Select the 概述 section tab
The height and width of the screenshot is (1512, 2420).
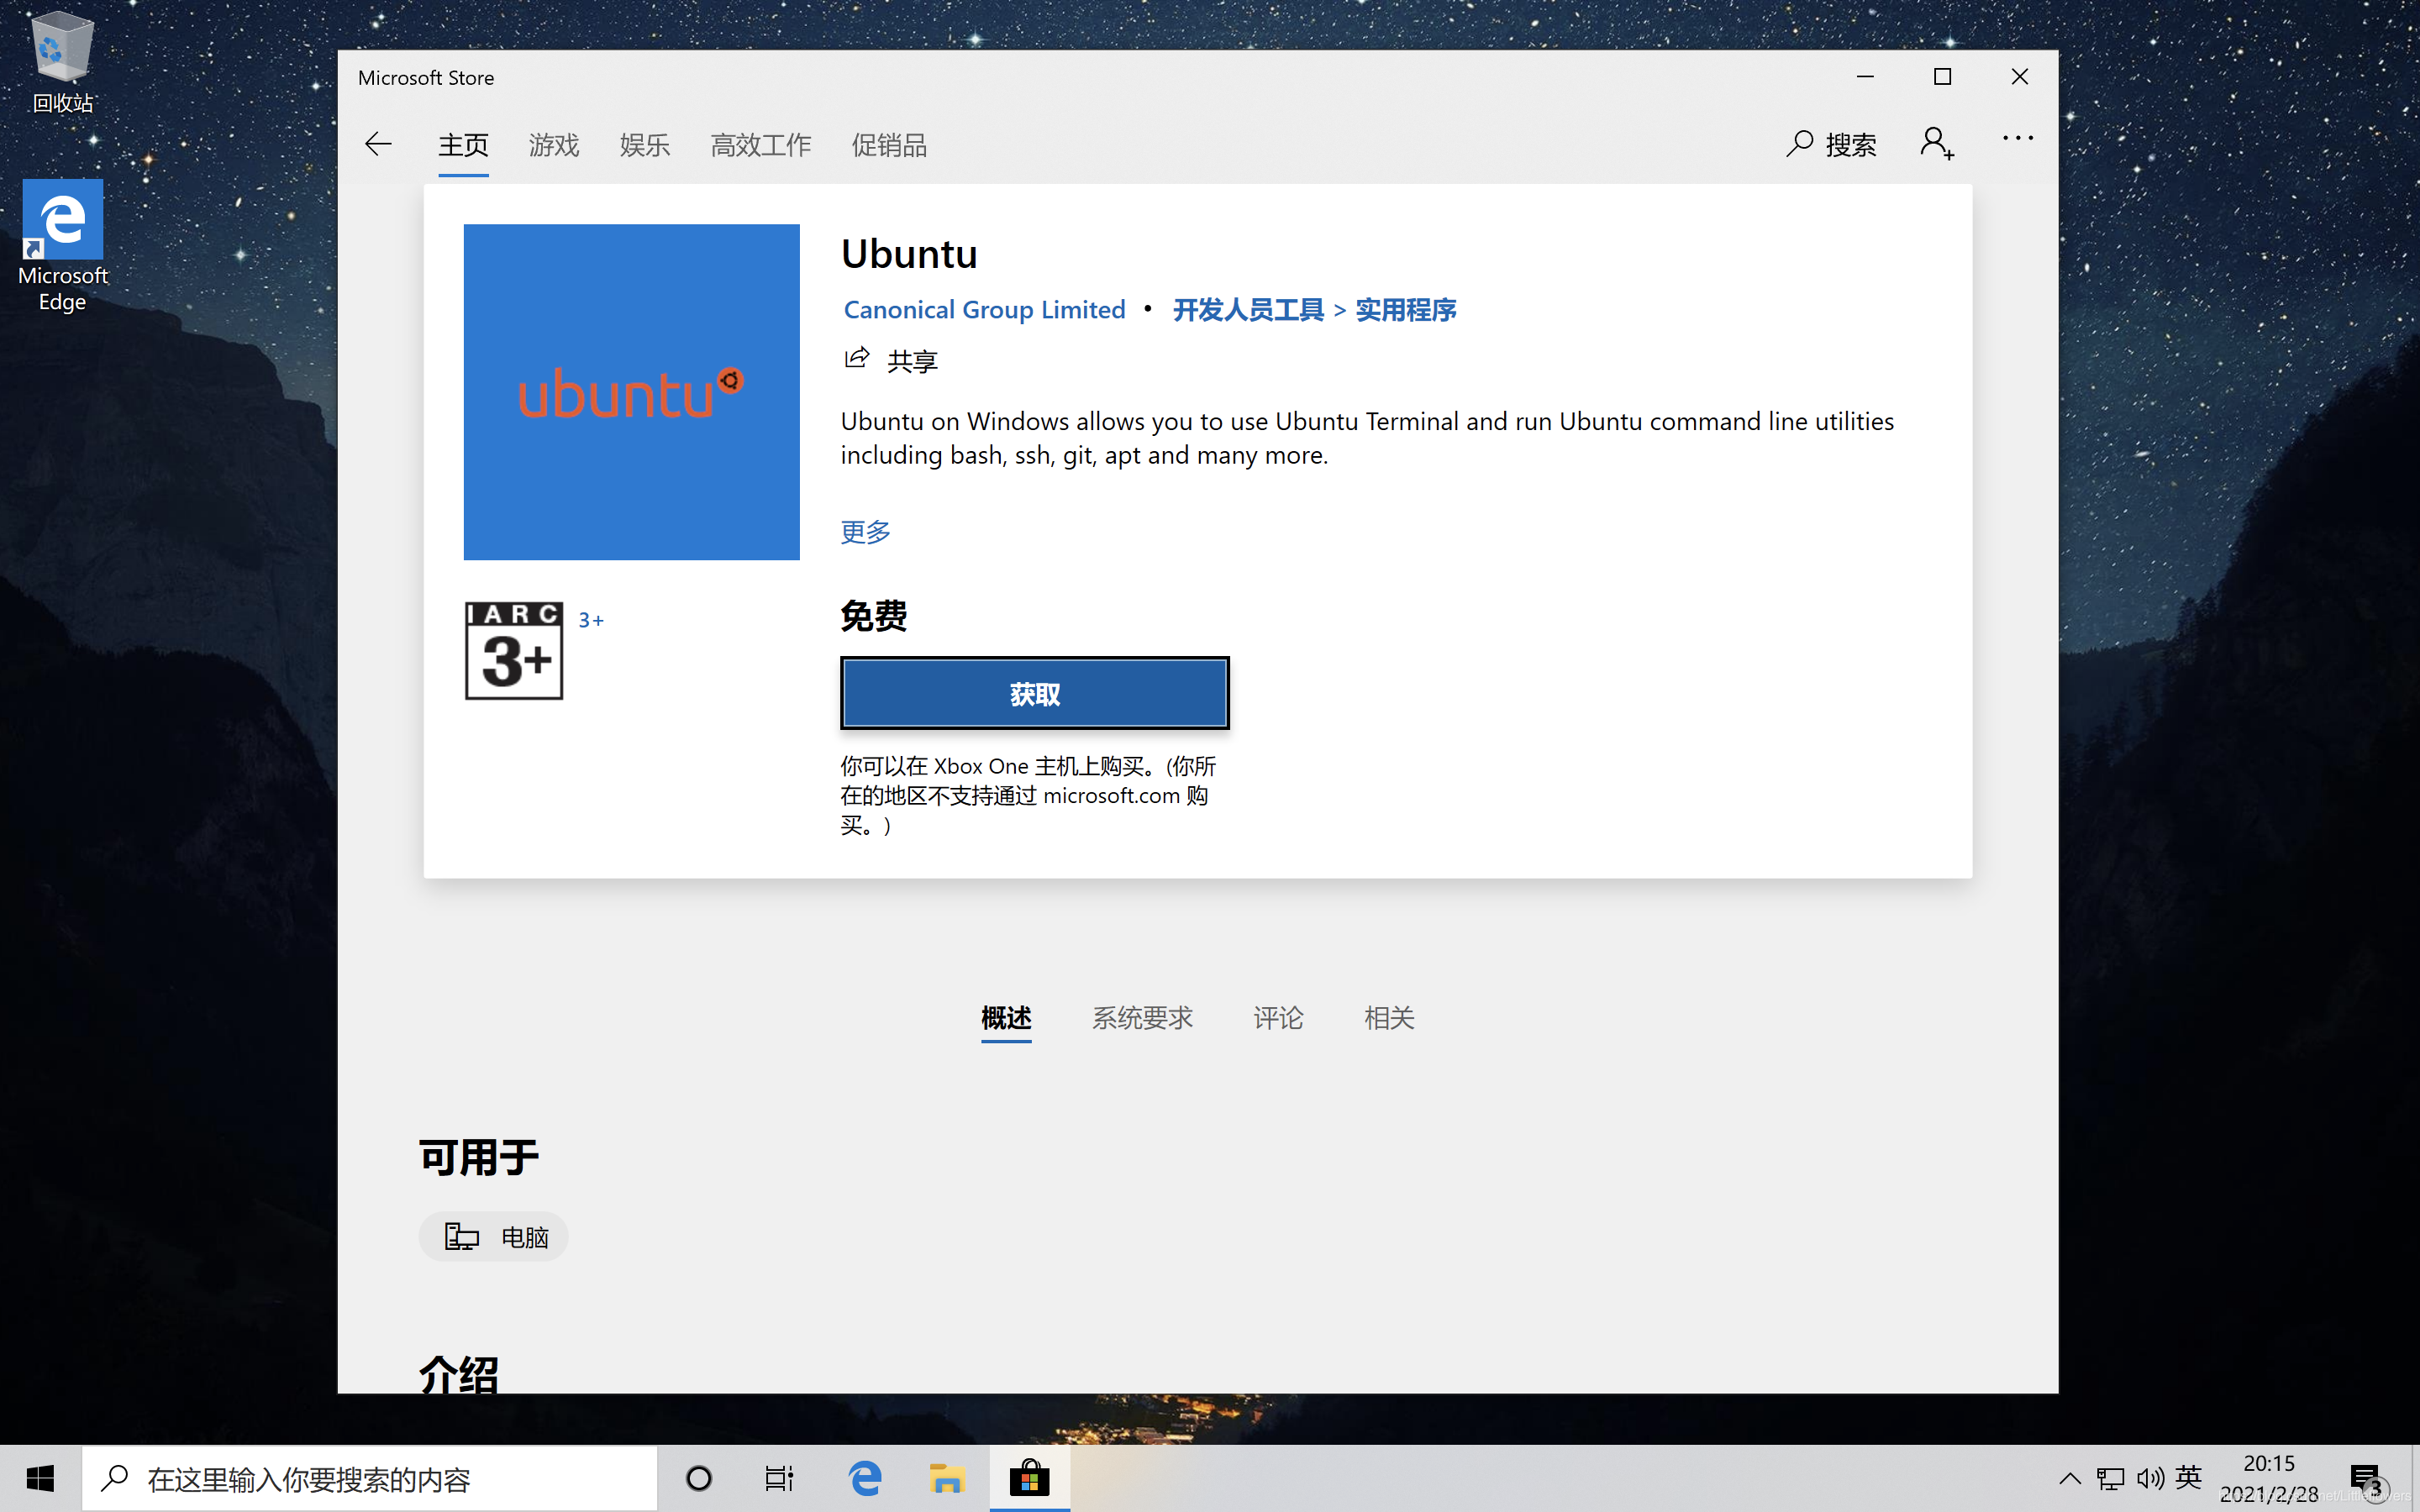(x=1006, y=1018)
